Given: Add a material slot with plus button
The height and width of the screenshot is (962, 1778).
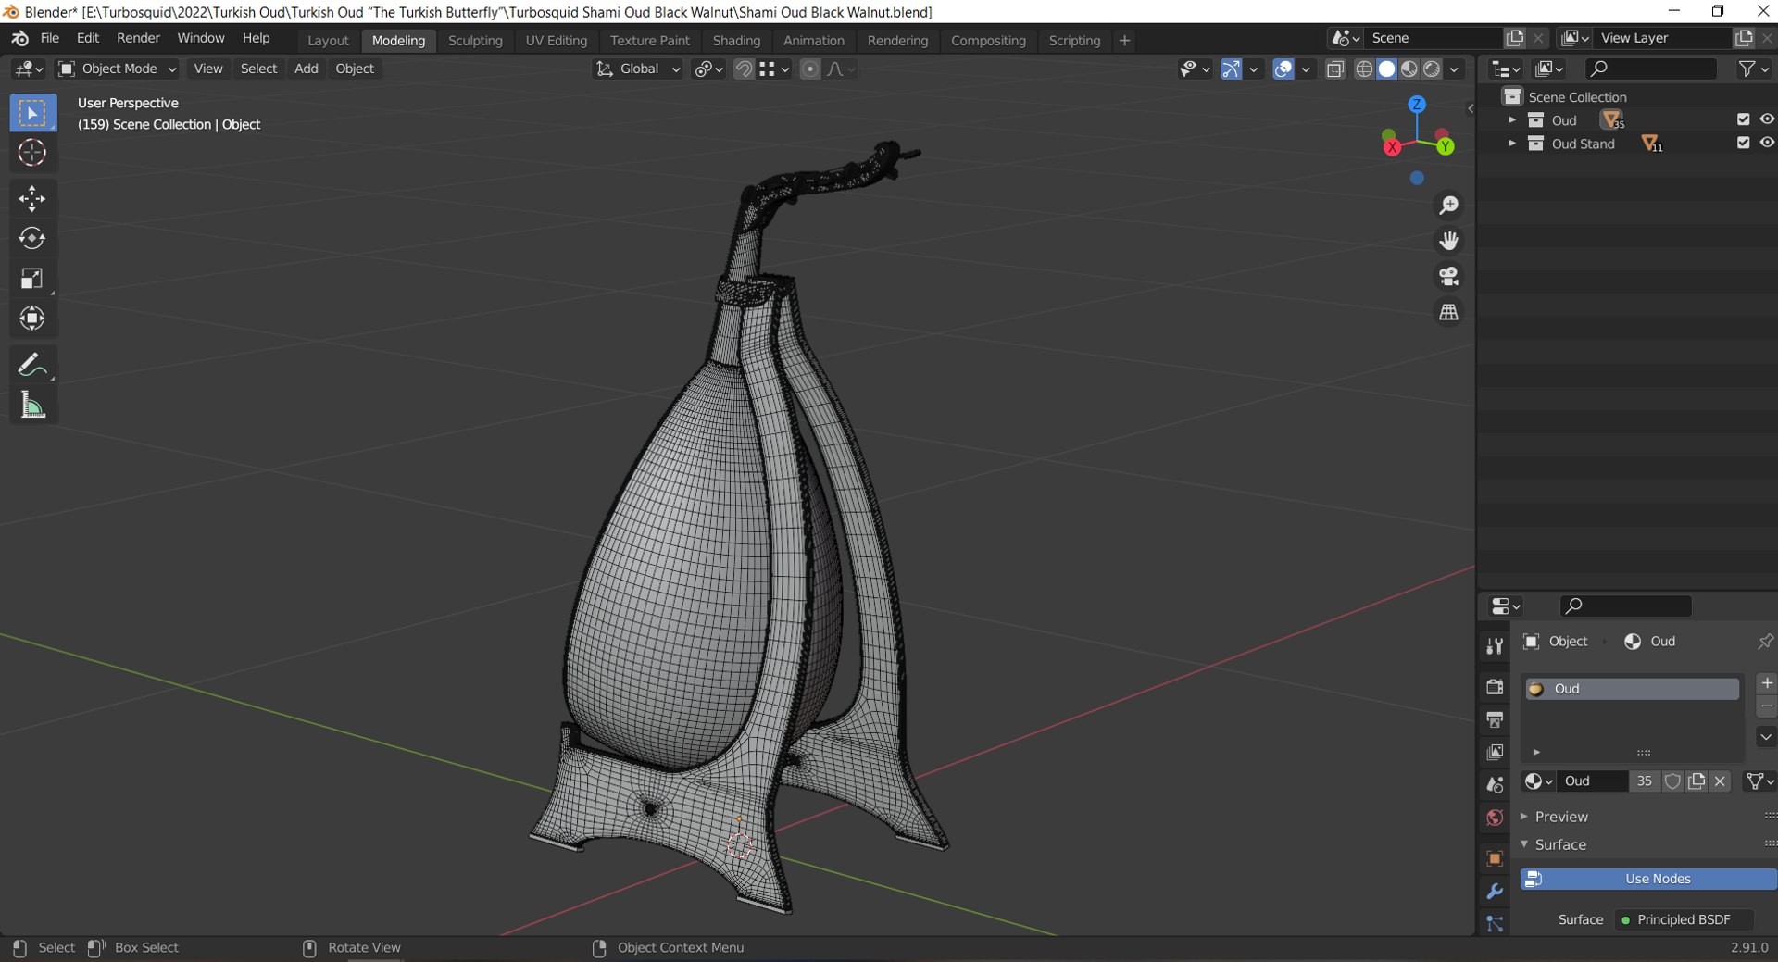Looking at the screenshot, I should tap(1767, 683).
